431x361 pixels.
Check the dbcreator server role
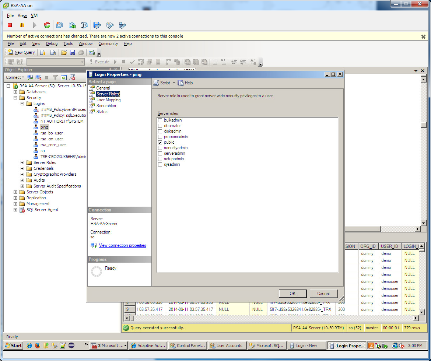click(160, 126)
